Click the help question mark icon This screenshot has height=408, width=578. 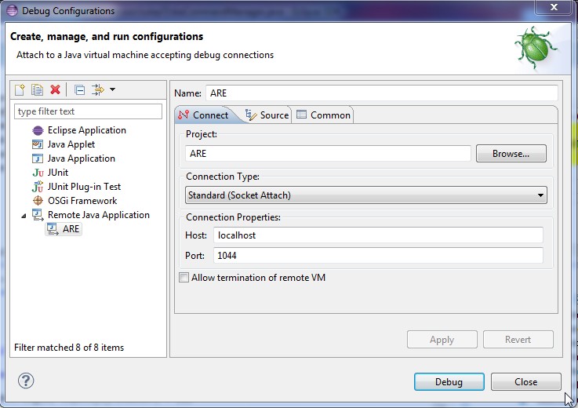point(26,381)
